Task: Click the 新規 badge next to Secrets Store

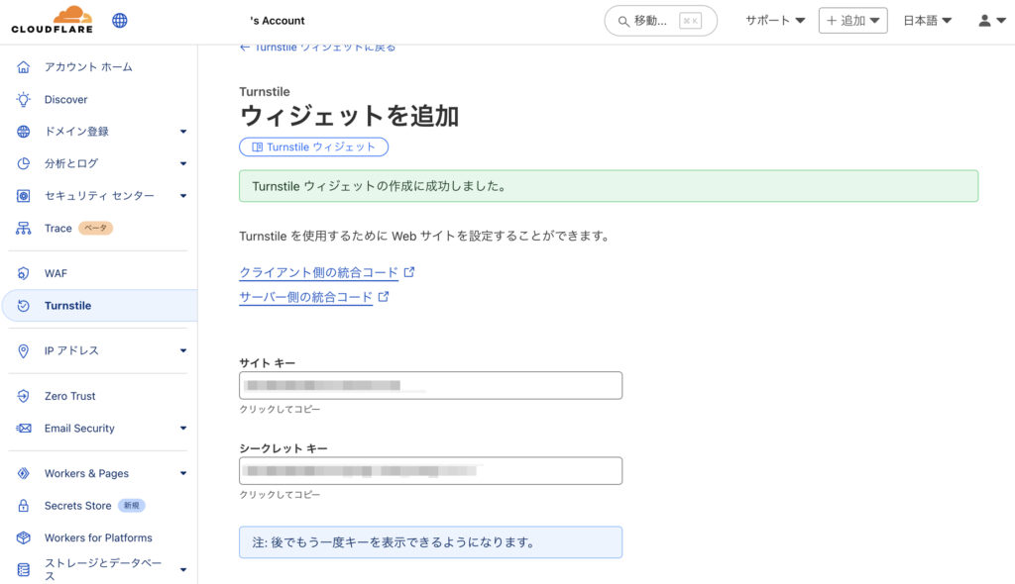Action: pyautogui.click(x=132, y=506)
